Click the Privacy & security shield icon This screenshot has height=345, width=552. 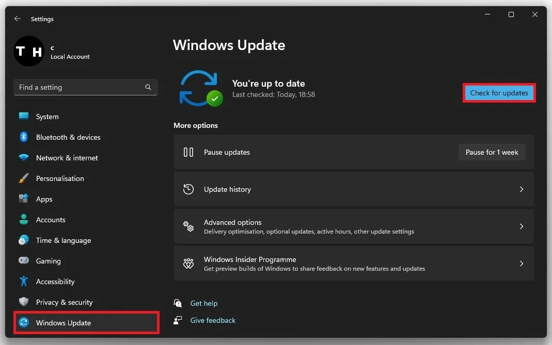tap(24, 302)
